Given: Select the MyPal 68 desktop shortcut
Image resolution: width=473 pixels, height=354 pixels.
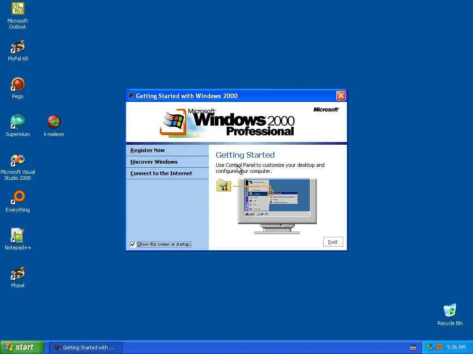Looking at the screenshot, I should (x=18, y=50).
